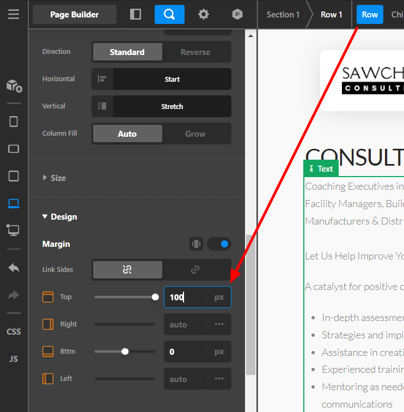Open the add elements cube icon
Image resolution: width=404 pixels, height=412 pixels.
pyautogui.click(x=14, y=86)
